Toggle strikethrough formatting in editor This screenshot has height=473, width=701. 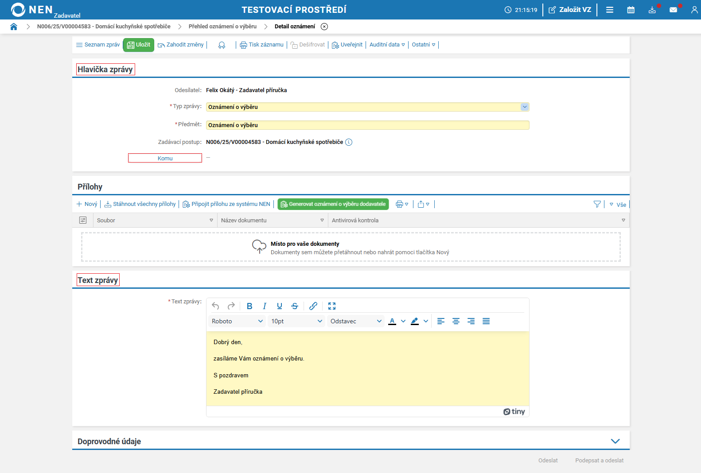(x=295, y=306)
